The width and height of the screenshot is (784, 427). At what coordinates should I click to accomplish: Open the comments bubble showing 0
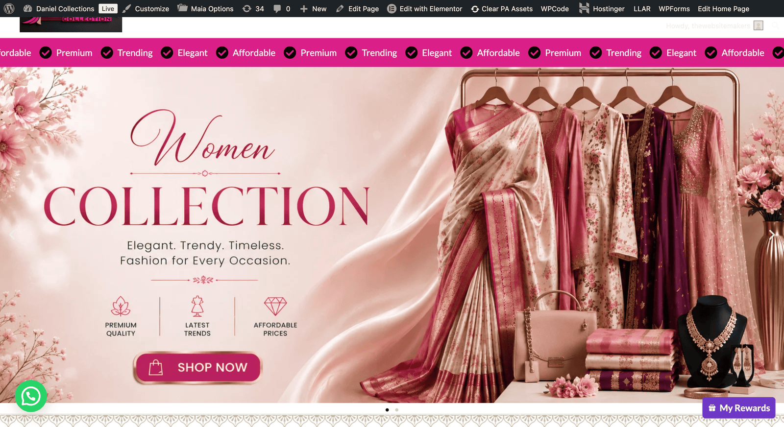click(x=282, y=9)
